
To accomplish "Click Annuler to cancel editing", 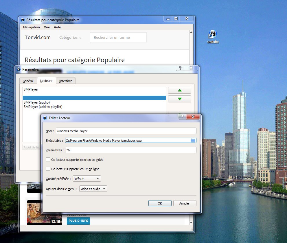I will click(185, 203).
